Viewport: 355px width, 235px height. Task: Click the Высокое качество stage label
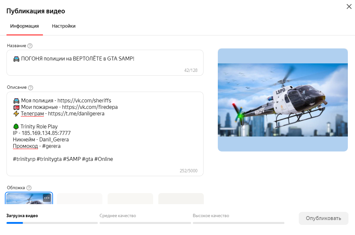point(211,216)
